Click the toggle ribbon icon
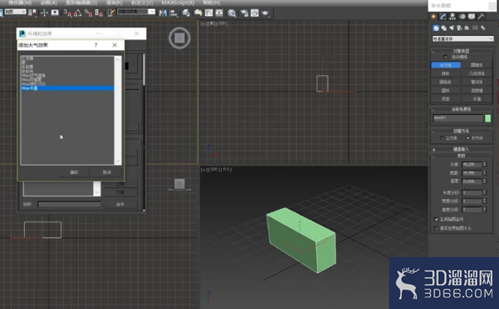This screenshot has width=499, height=309. click(x=198, y=12)
